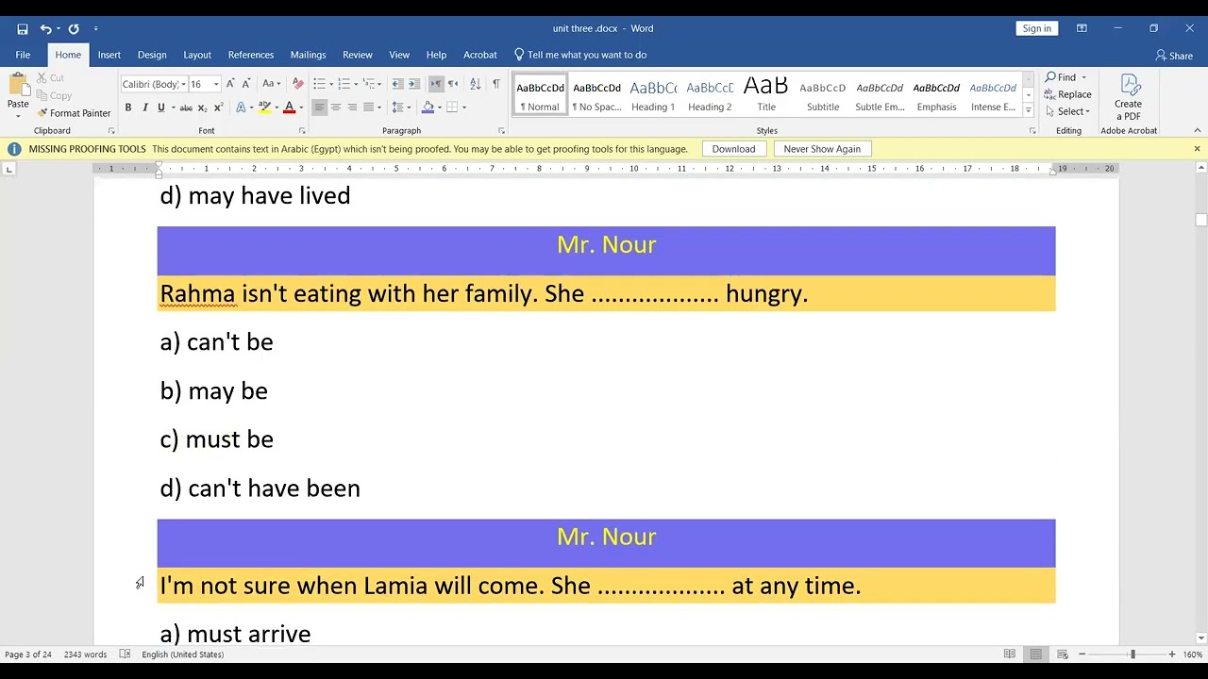1208x679 pixels.
Task: Expand the bullets list dropdown
Action: coord(331,85)
